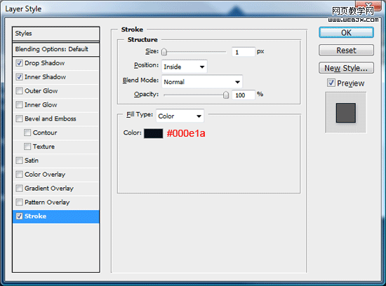
Task: Enable the Satin checkbox
Action: pos(19,161)
